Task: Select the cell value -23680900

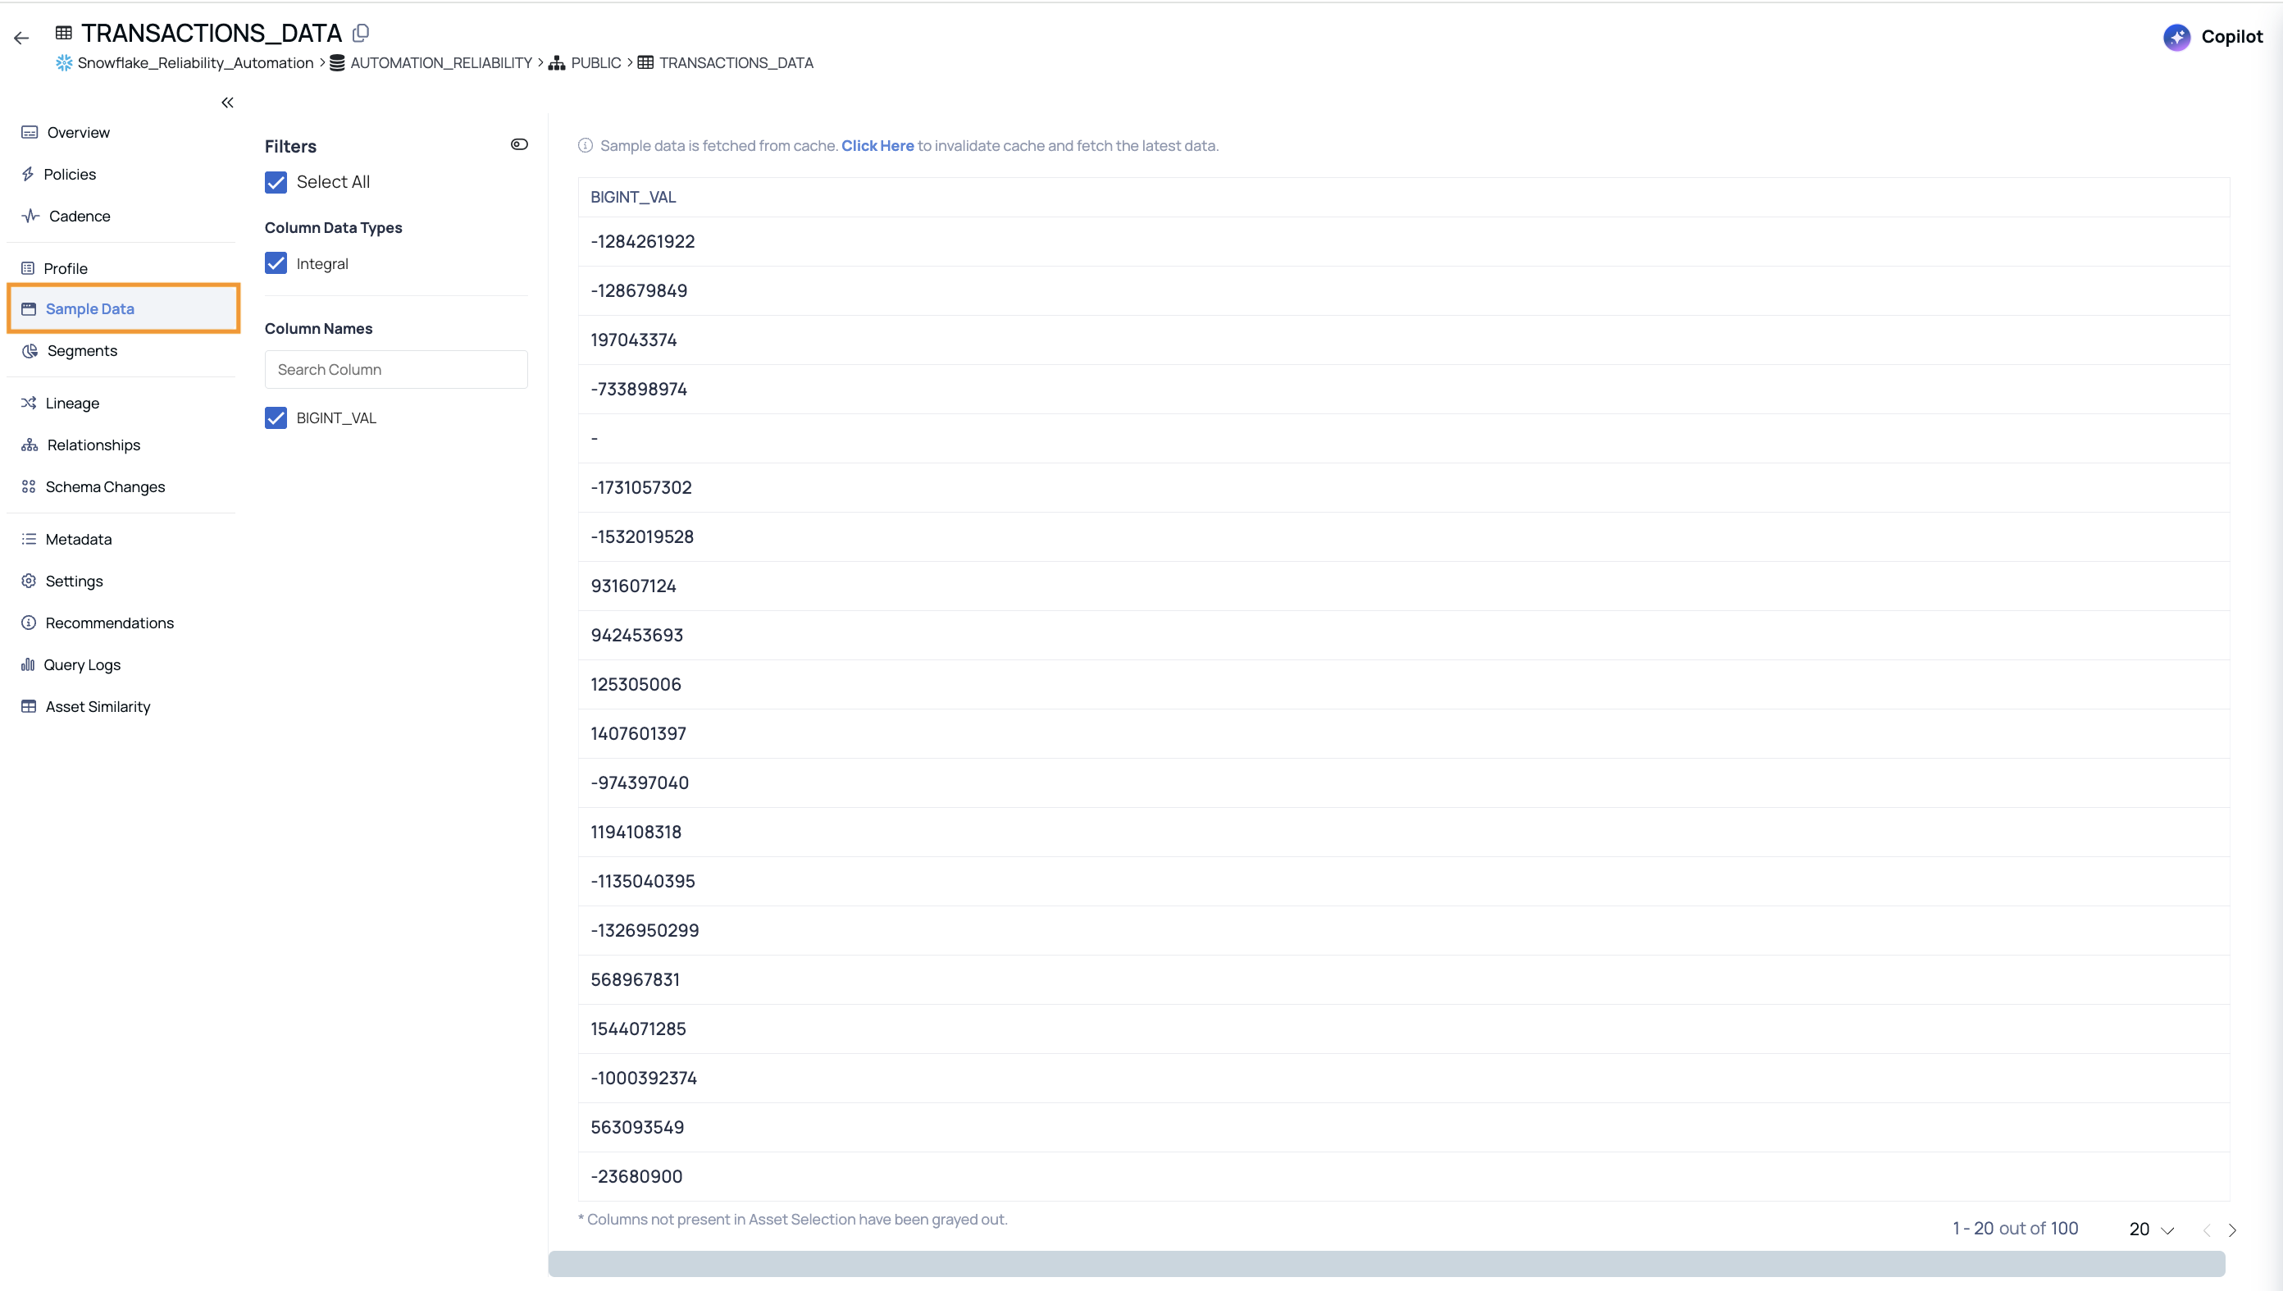Action: [x=636, y=1175]
